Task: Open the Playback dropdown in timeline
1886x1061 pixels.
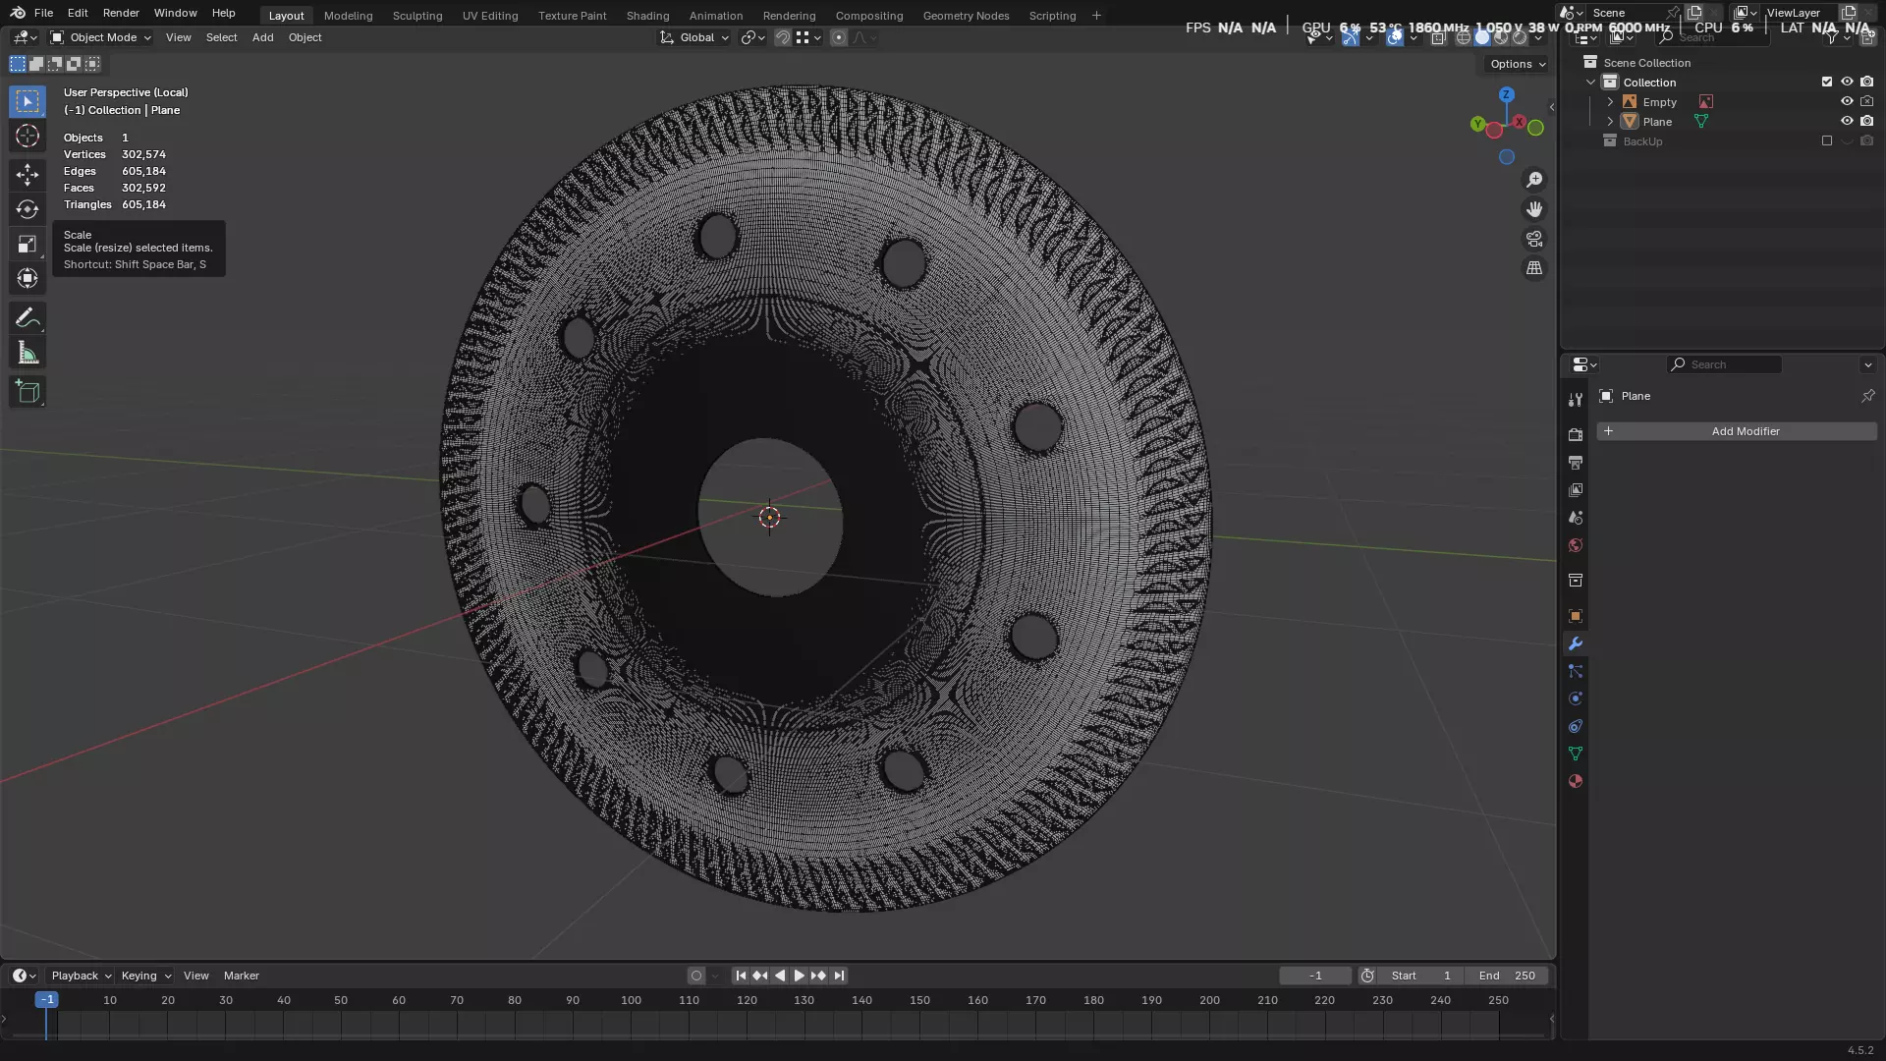Action: click(x=81, y=976)
